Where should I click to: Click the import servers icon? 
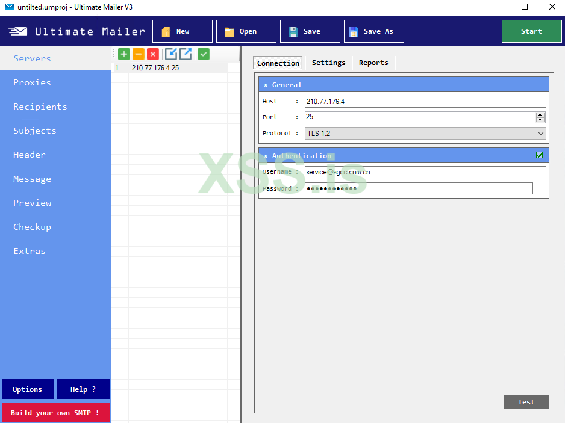pos(171,54)
